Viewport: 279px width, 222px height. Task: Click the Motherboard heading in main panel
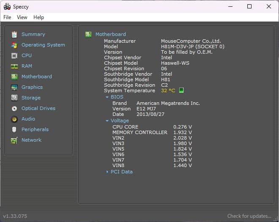(x=110, y=34)
